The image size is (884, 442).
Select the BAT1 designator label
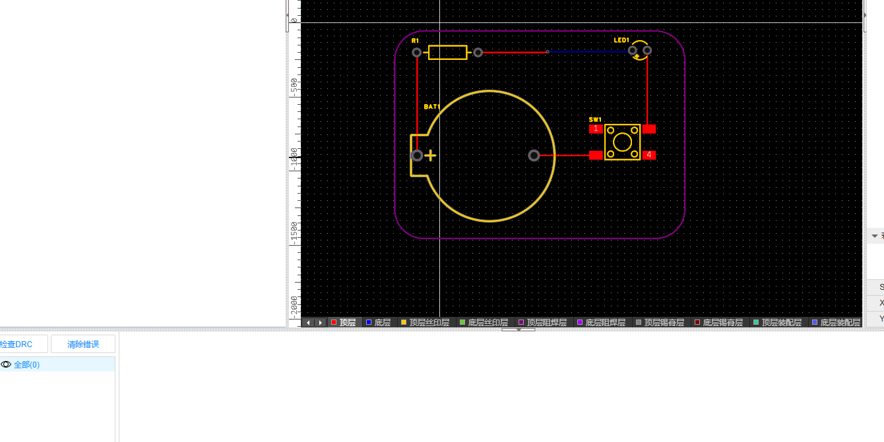click(x=431, y=107)
